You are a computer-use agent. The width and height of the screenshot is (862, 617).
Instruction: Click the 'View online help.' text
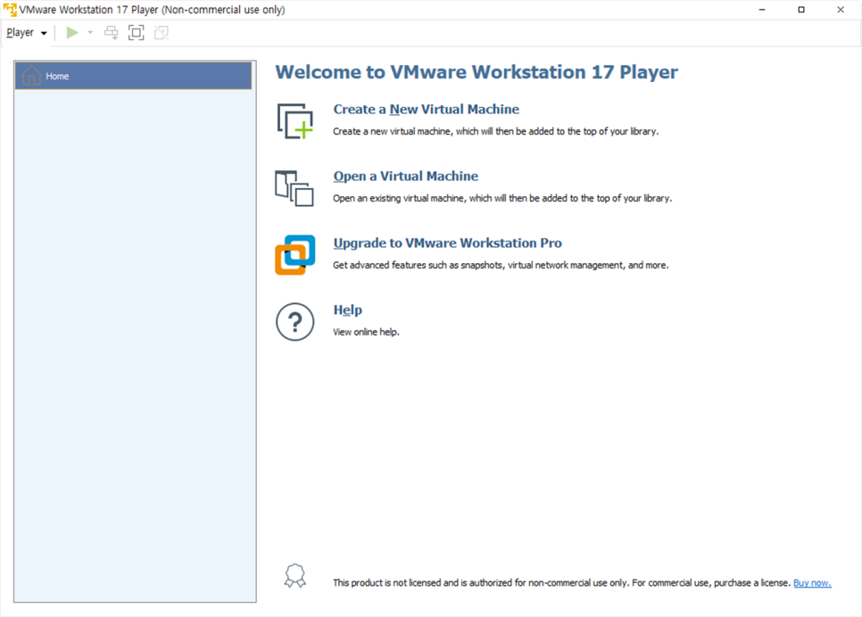click(x=366, y=333)
